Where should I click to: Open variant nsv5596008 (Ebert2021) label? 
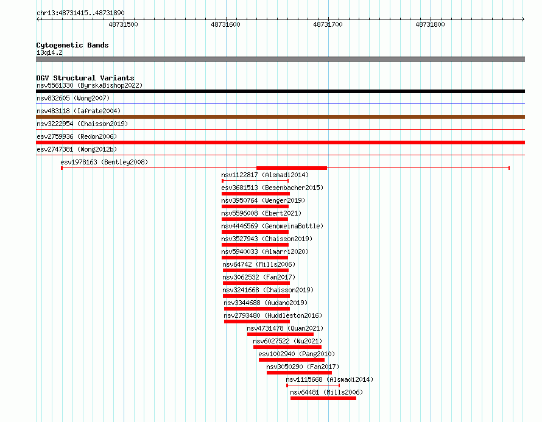261,213
